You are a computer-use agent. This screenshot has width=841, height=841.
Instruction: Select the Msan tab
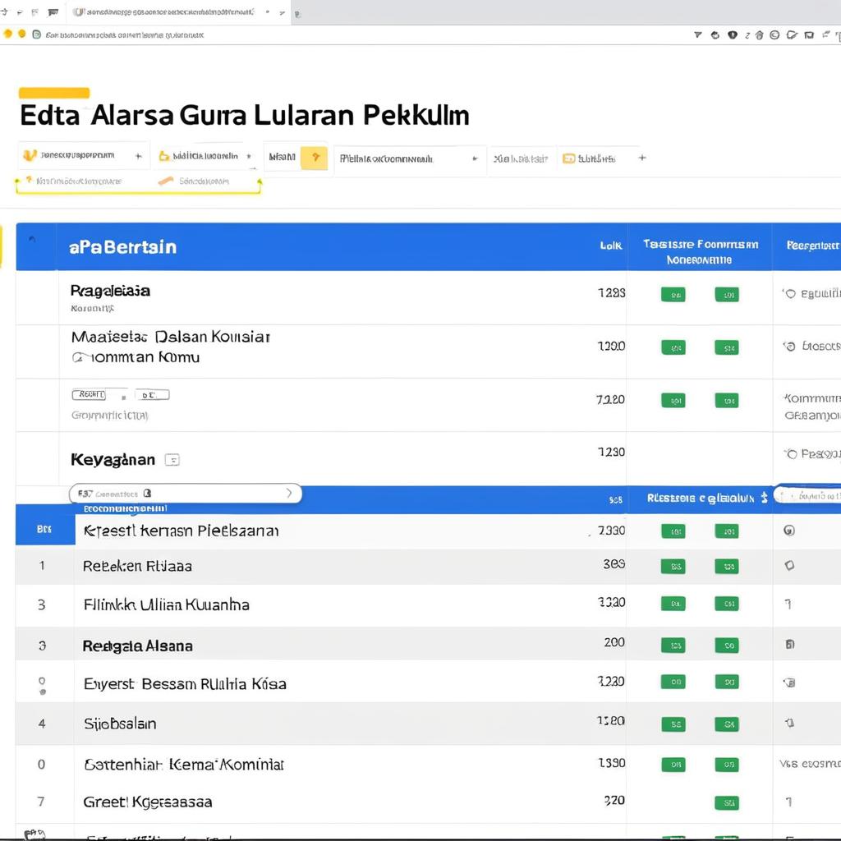pyautogui.click(x=283, y=157)
